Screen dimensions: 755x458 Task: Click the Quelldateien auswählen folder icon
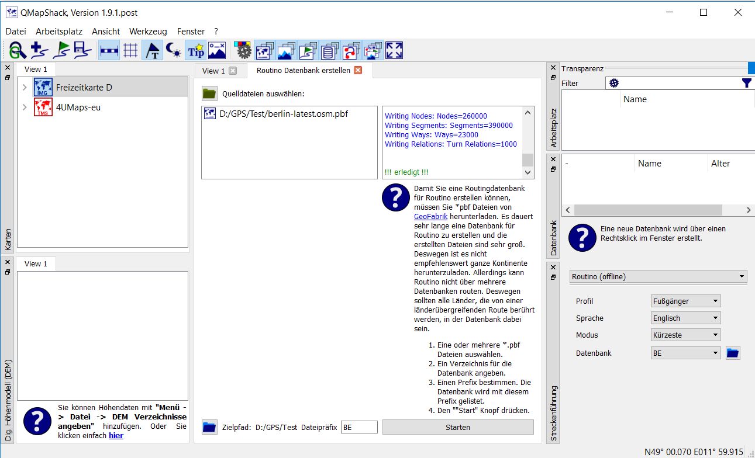(x=209, y=93)
